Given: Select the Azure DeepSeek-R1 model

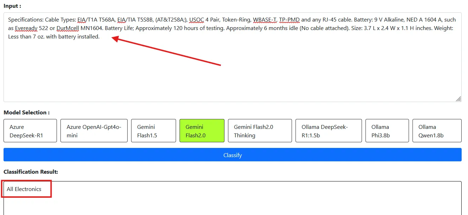Looking at the screenshot, I should (x=30, y=130).
